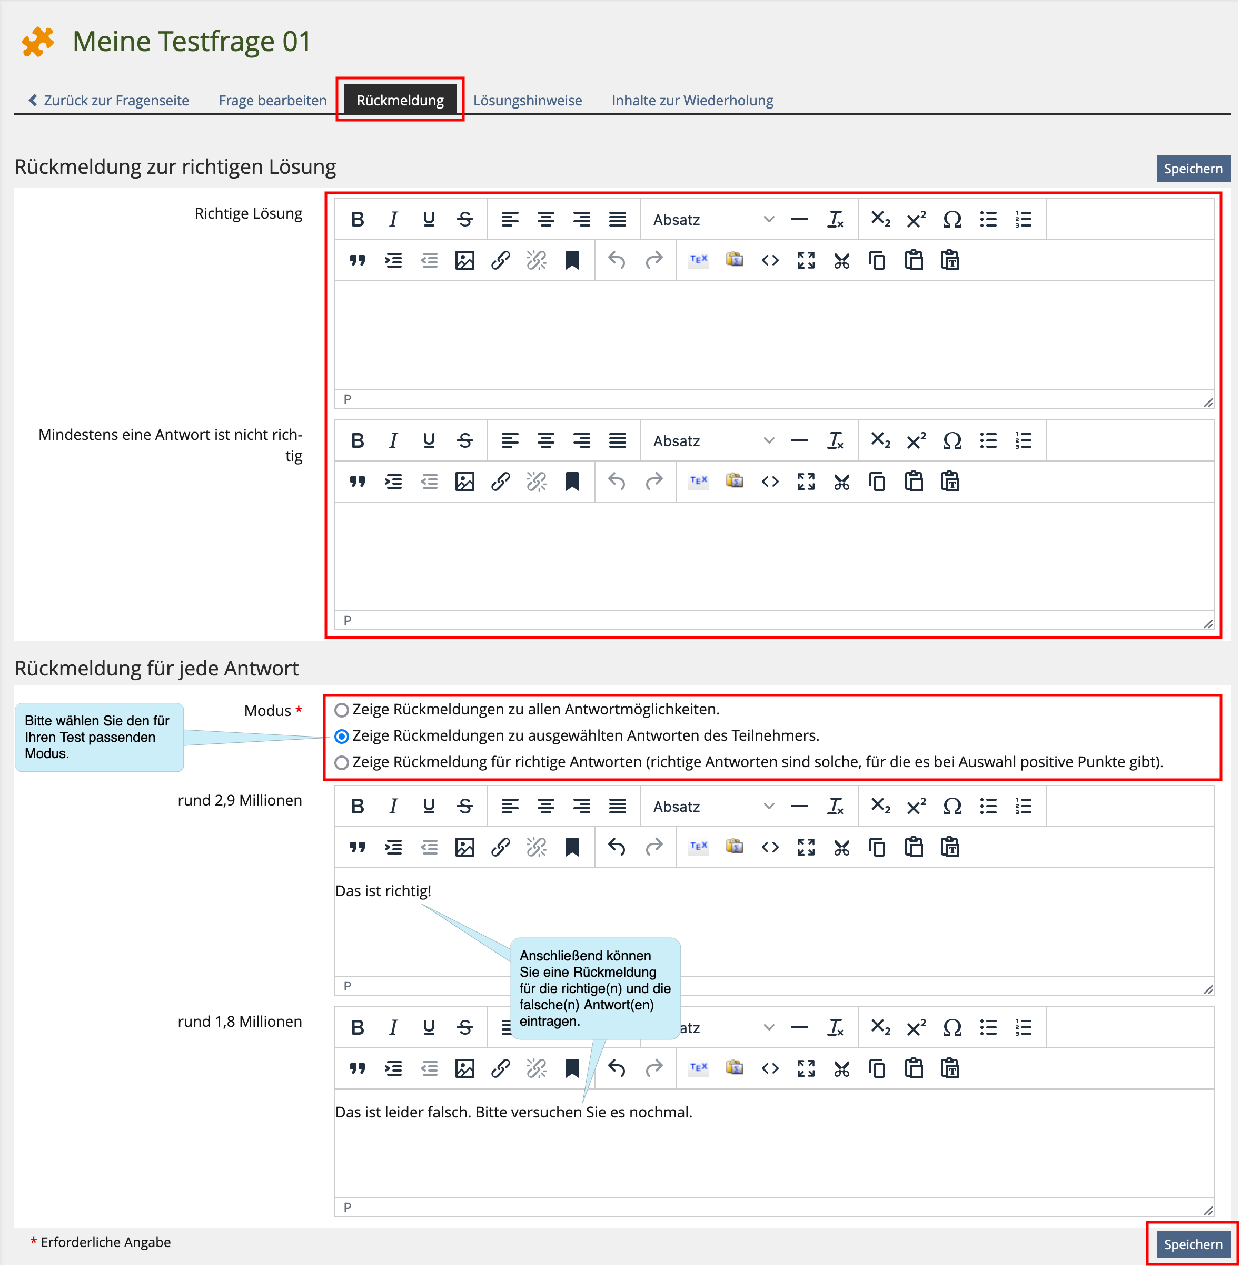The height and width of the screenshot is (1266, 1240).
Task: Click 'P' path indicator of 'rund 2,9 Millionen' editor
Action: 347,986
